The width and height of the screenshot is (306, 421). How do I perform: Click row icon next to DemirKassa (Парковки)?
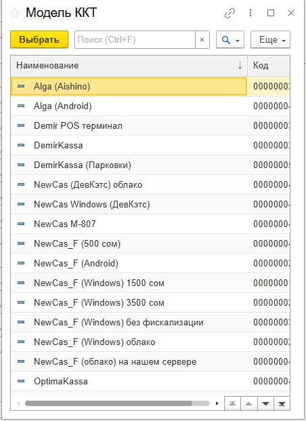(21, 165)
